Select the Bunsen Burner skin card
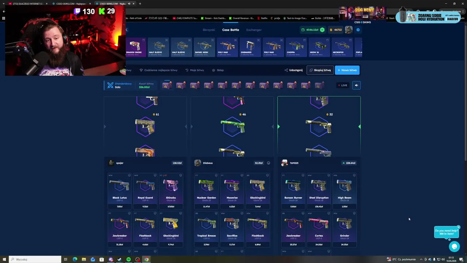This screenshot has height=263, width=467. 293,191
